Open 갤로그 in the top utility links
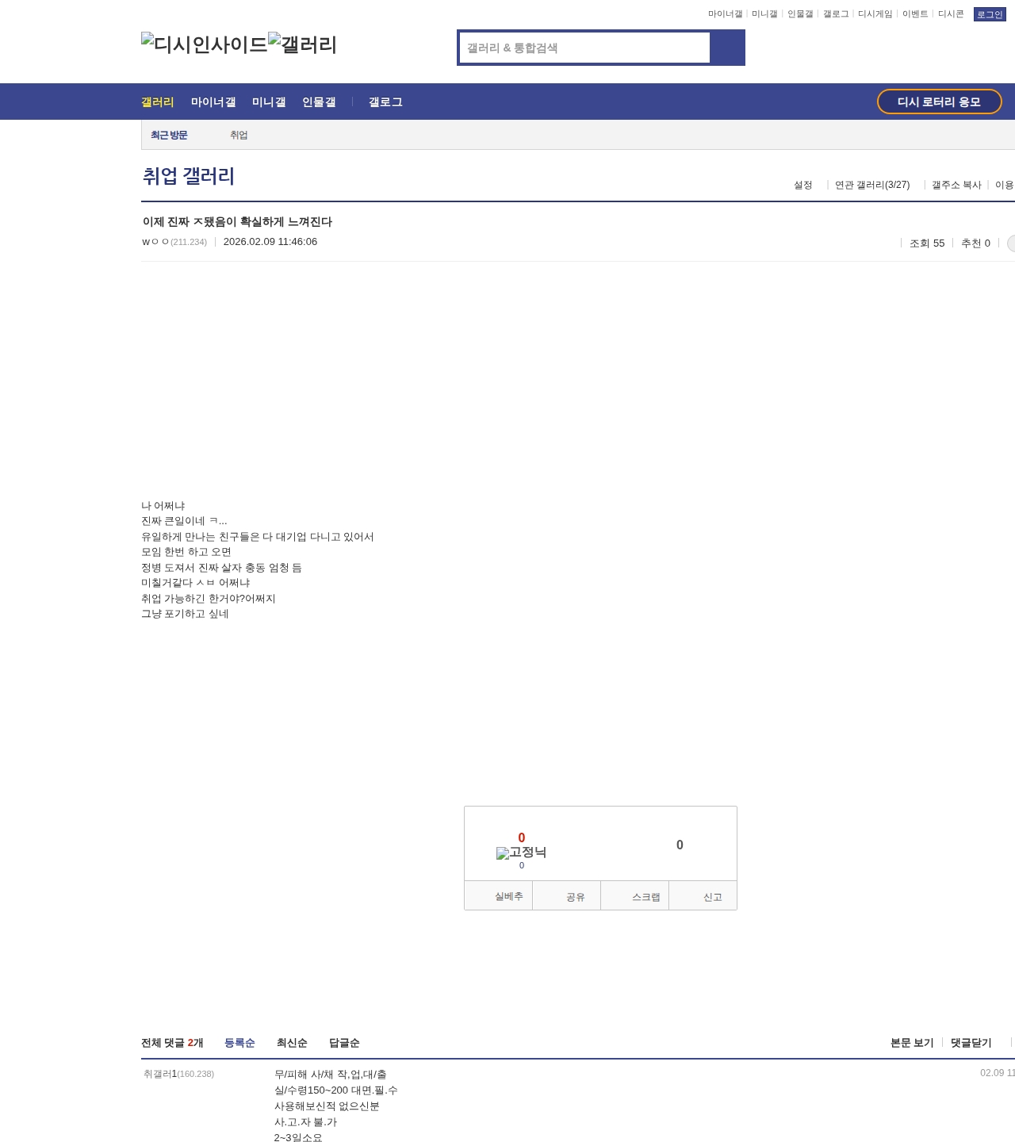Image resolution: width=1015 pixels, height=1142 pixels. pyautogui.click(x=836, y=14)
